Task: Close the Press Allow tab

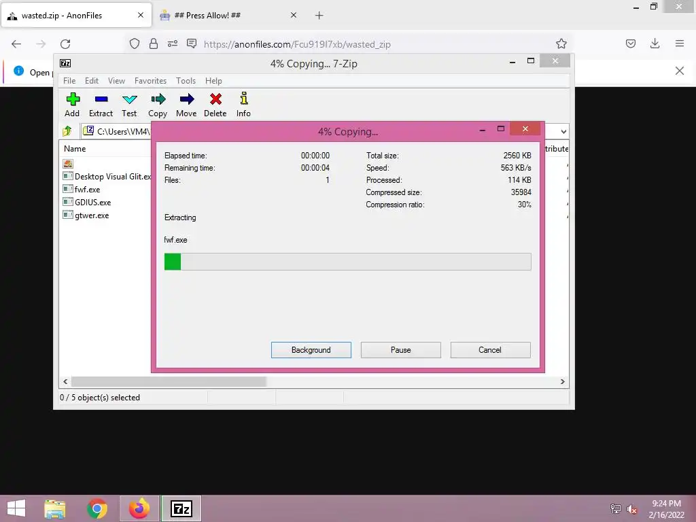Action: 294,16
